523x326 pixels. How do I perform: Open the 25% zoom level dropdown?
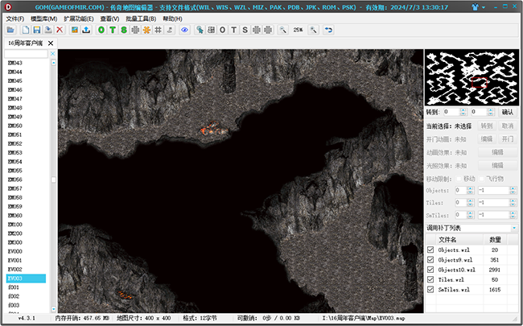[298, 30]
